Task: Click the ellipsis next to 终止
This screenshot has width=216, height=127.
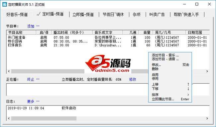Action: (x=38, y=79)
